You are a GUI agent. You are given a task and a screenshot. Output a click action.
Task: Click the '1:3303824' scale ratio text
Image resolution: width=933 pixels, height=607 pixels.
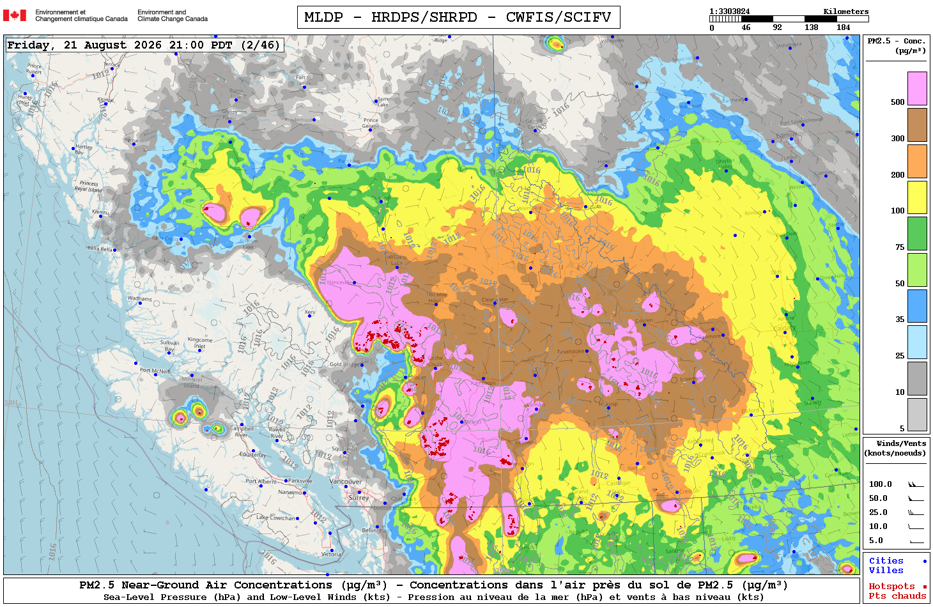coord(729,12)
